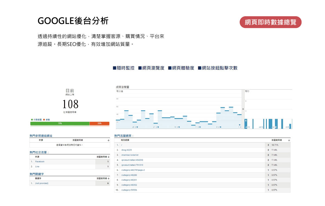Open the /category/59556 page link

click(x=129, y=190)
